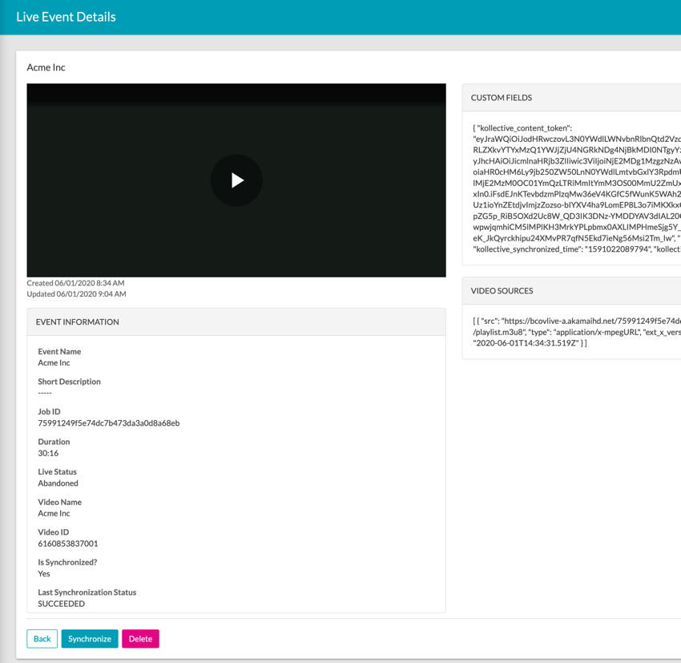Click the Job ID value text
The height and width of the screenshot is (663, 681).
tap(108, 423)
